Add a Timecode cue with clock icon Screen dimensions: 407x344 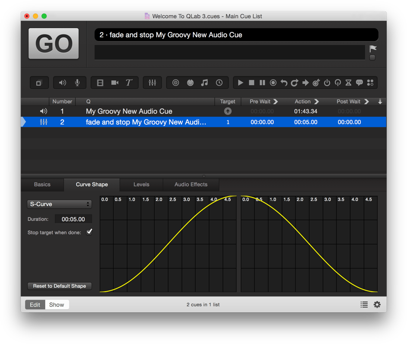[219, 83]
